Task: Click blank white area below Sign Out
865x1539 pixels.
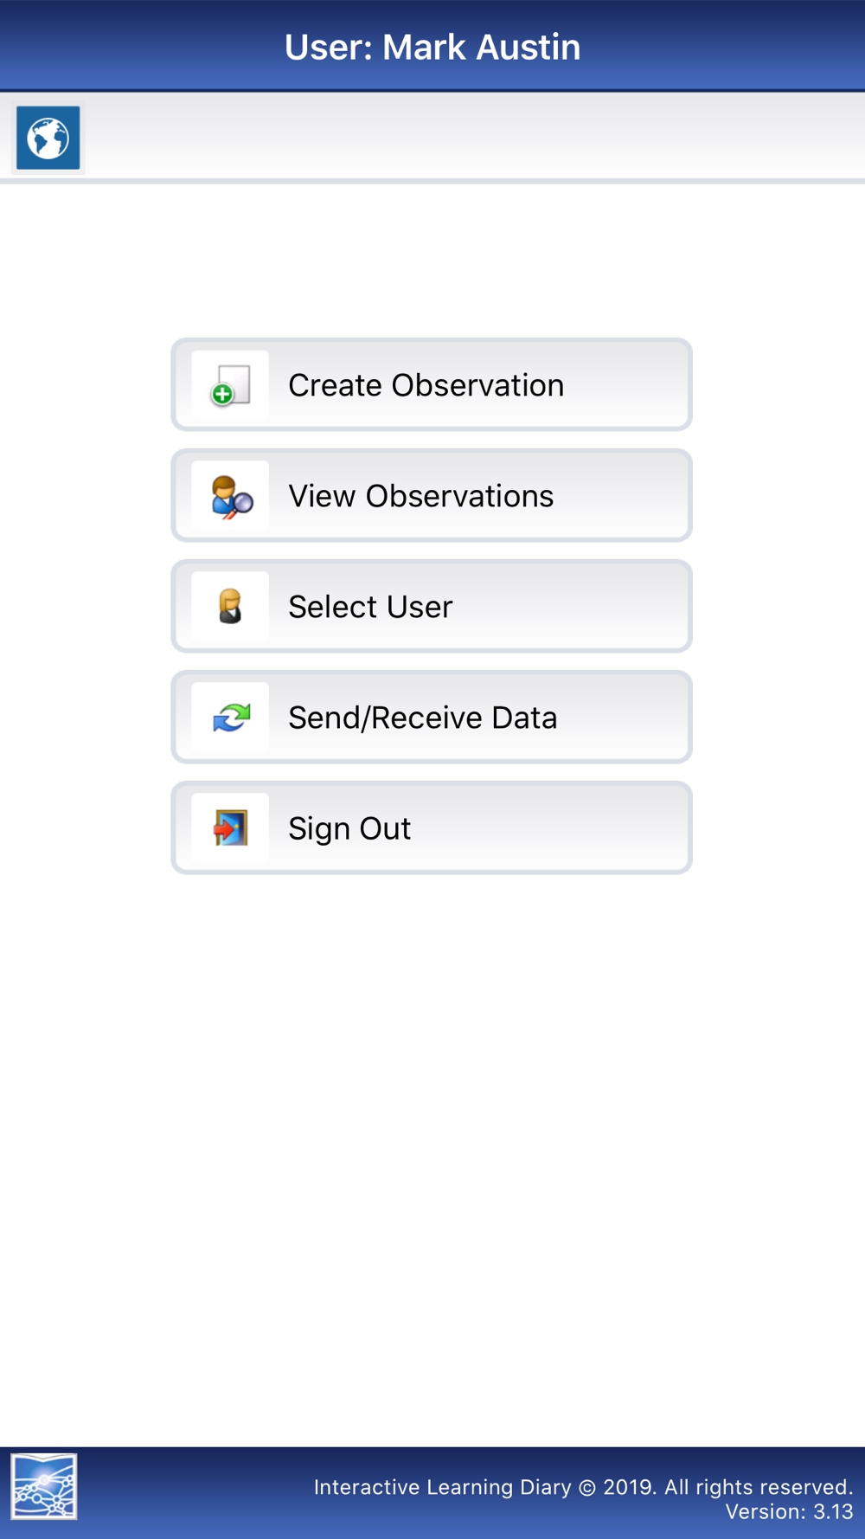Action: click(x=432, y=1125)
